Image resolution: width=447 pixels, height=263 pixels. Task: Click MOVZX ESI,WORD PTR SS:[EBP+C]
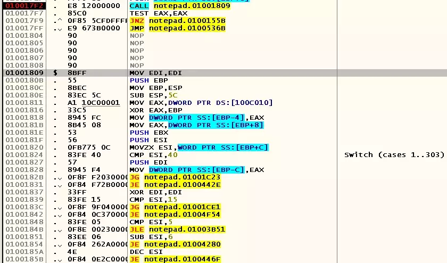tap(199, 147)
